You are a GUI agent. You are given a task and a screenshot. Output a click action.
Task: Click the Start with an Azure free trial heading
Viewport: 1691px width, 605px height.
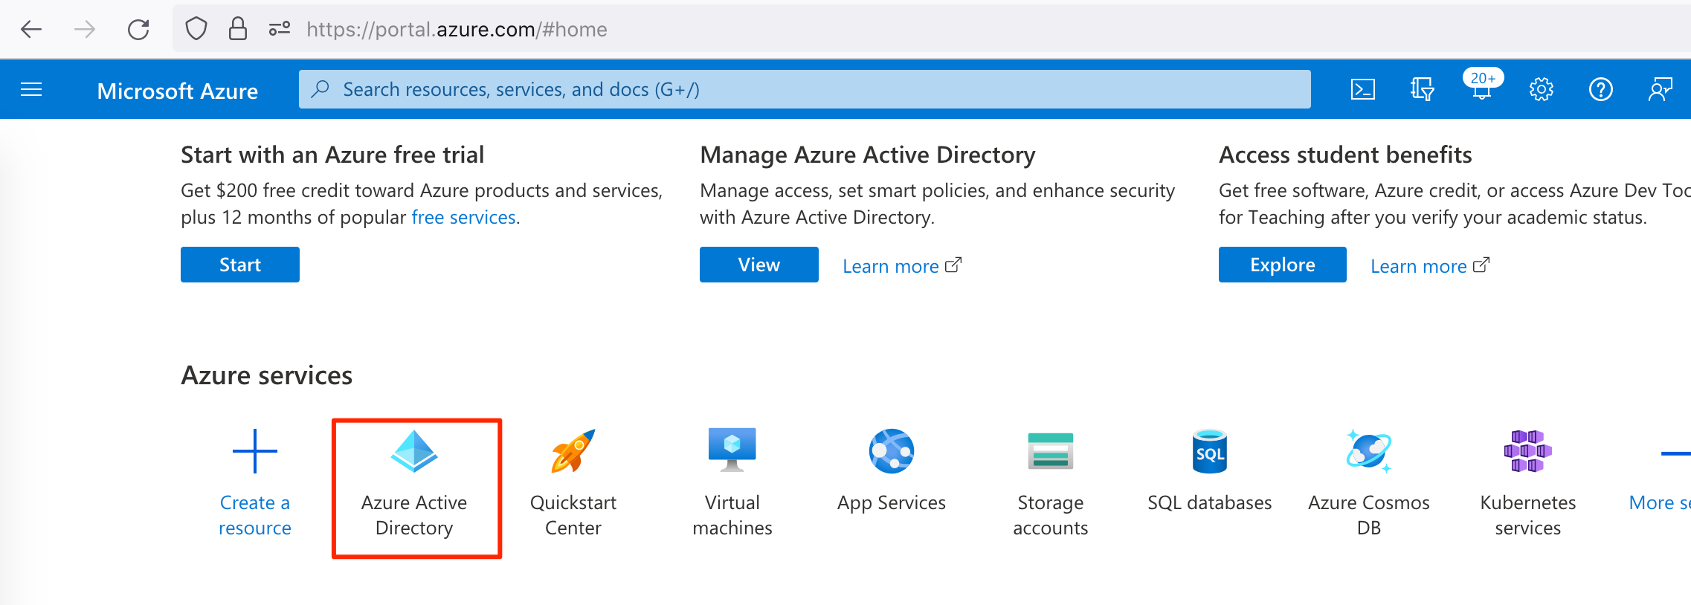click(332, 155)
